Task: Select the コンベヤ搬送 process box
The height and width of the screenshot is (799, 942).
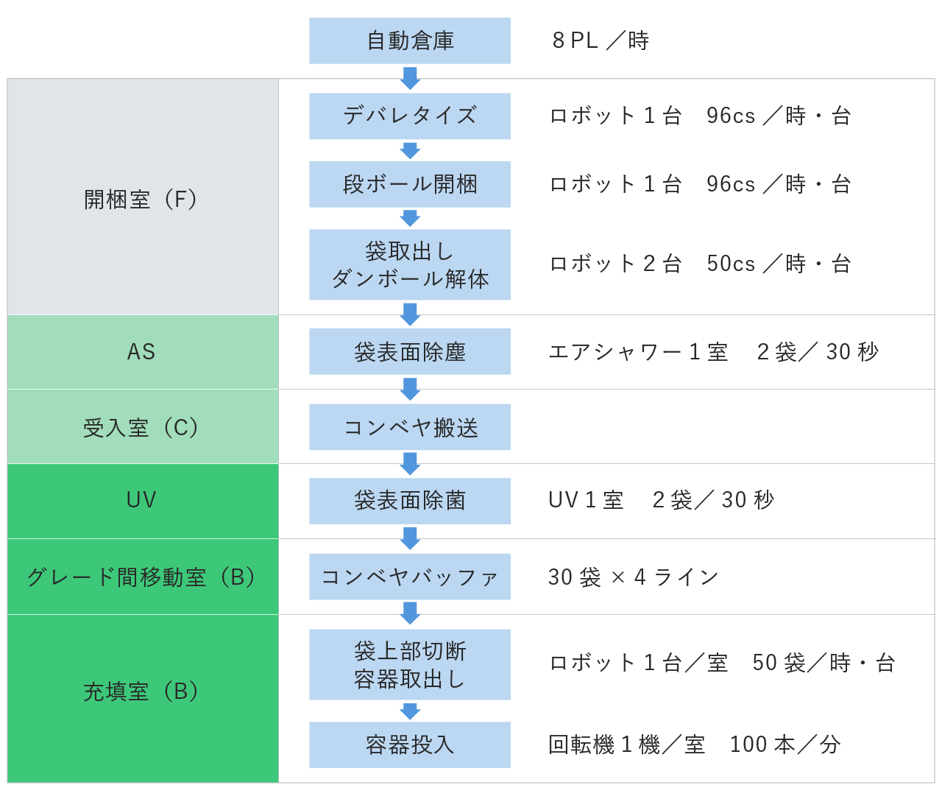Action: [x=410, y=427]
